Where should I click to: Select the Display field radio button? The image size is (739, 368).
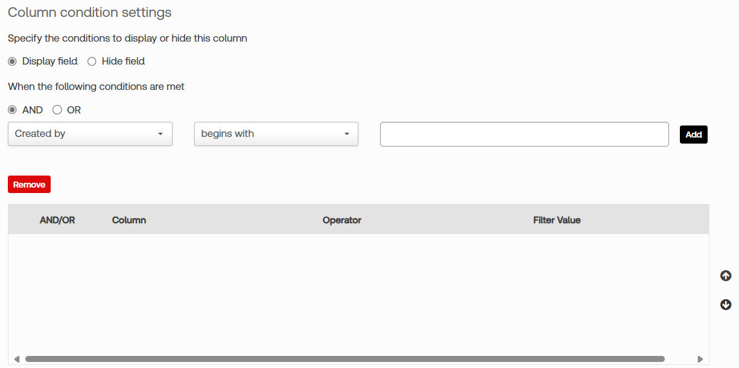pos(12,62)
